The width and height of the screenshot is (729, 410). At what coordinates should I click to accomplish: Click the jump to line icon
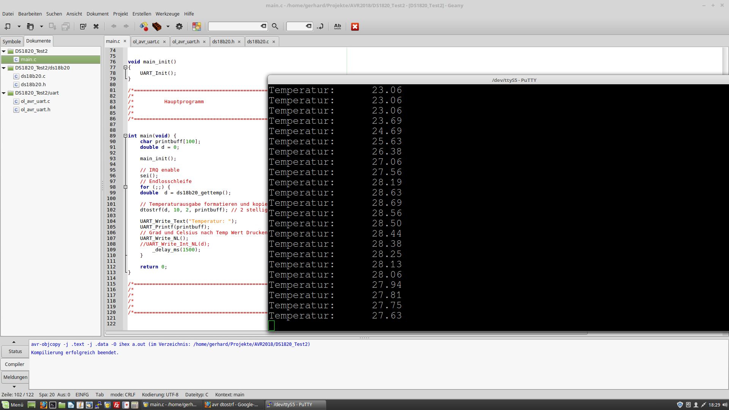click(320, 27)
